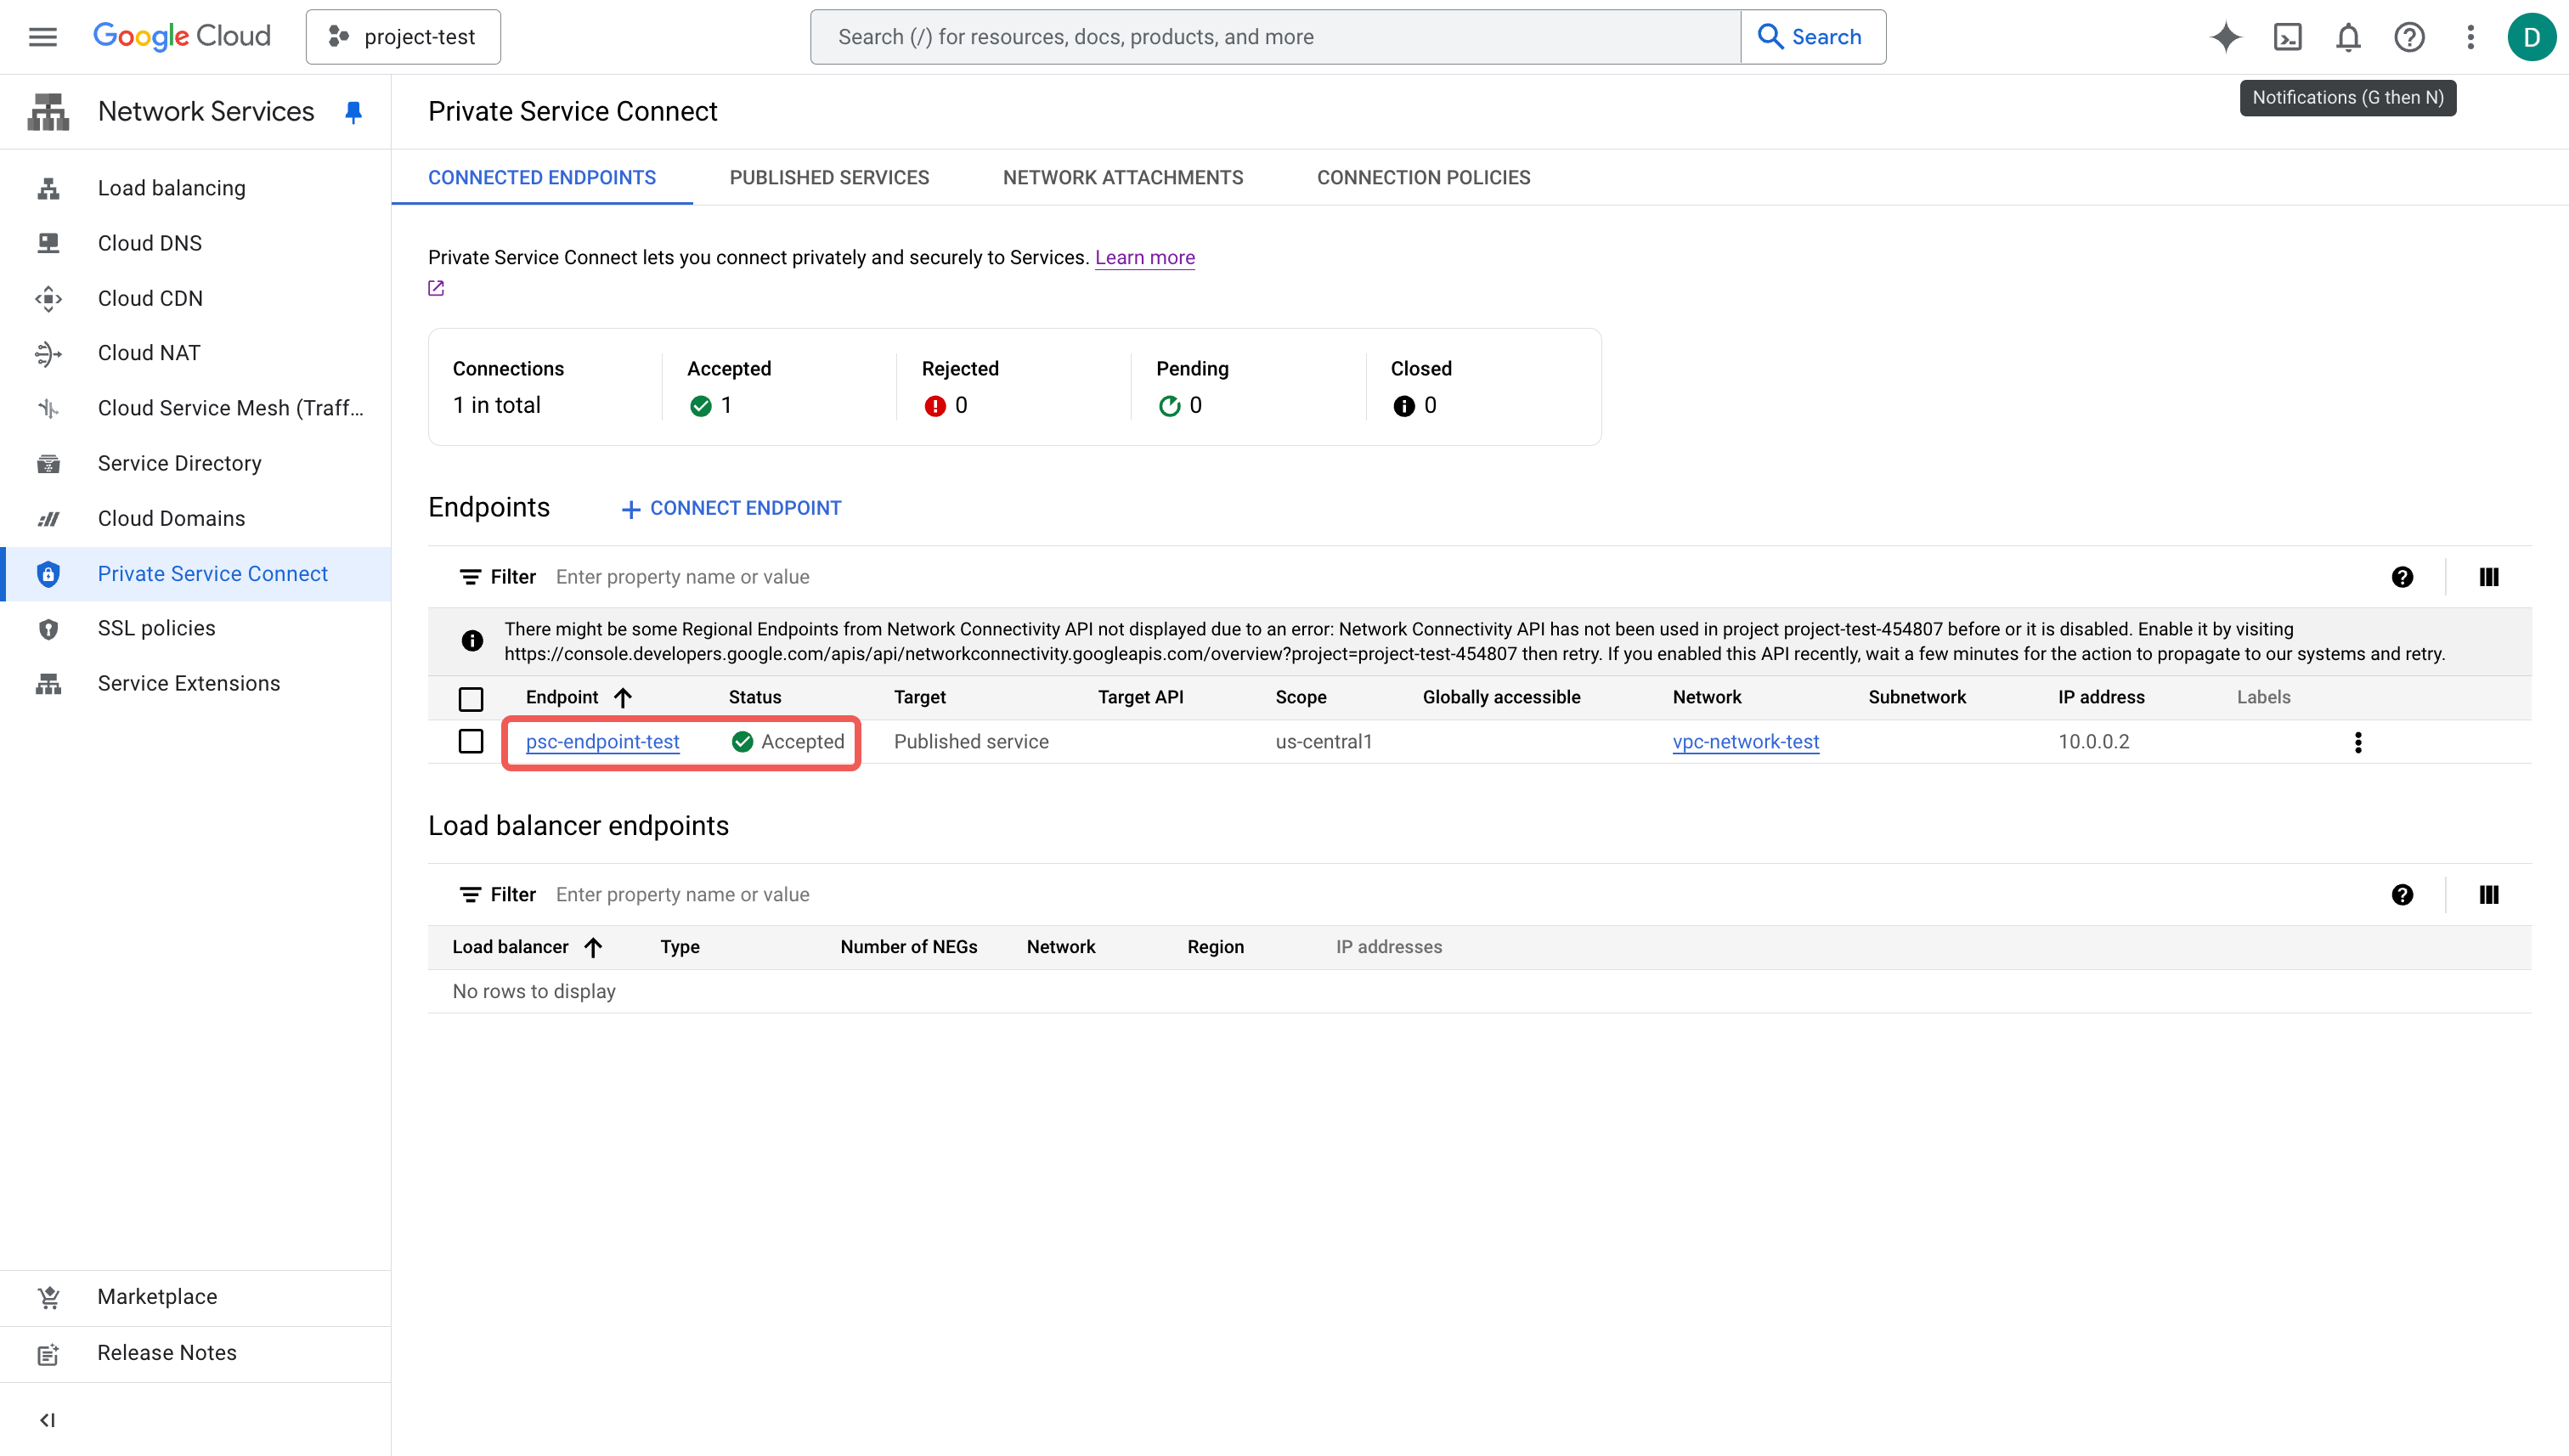
Task: Check the psc-endpoint-test row checkbox
Action: [x=470, y=741]
